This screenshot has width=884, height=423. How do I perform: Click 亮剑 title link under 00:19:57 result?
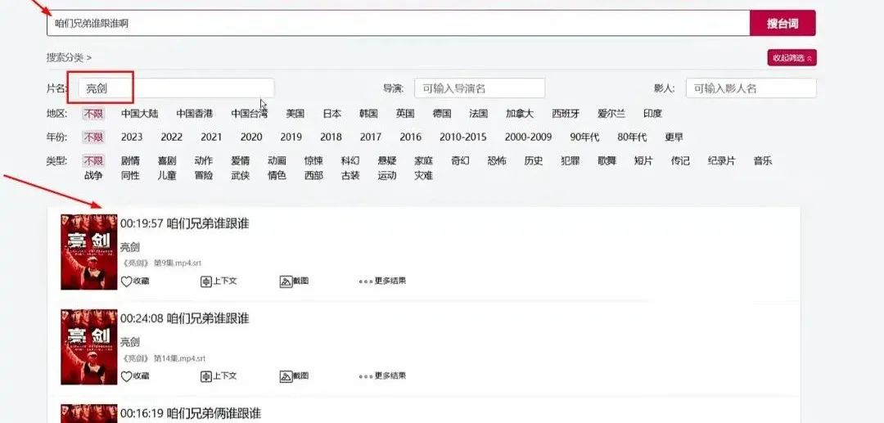pos(129,247)
